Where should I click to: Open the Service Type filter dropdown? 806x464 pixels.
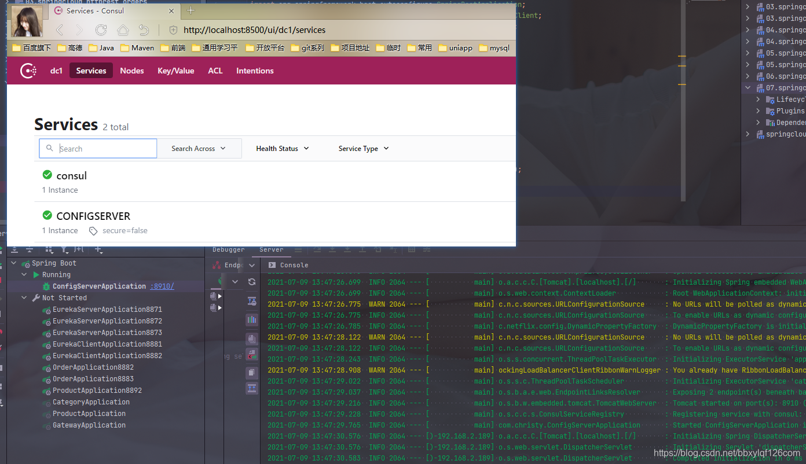click(364, 149)
